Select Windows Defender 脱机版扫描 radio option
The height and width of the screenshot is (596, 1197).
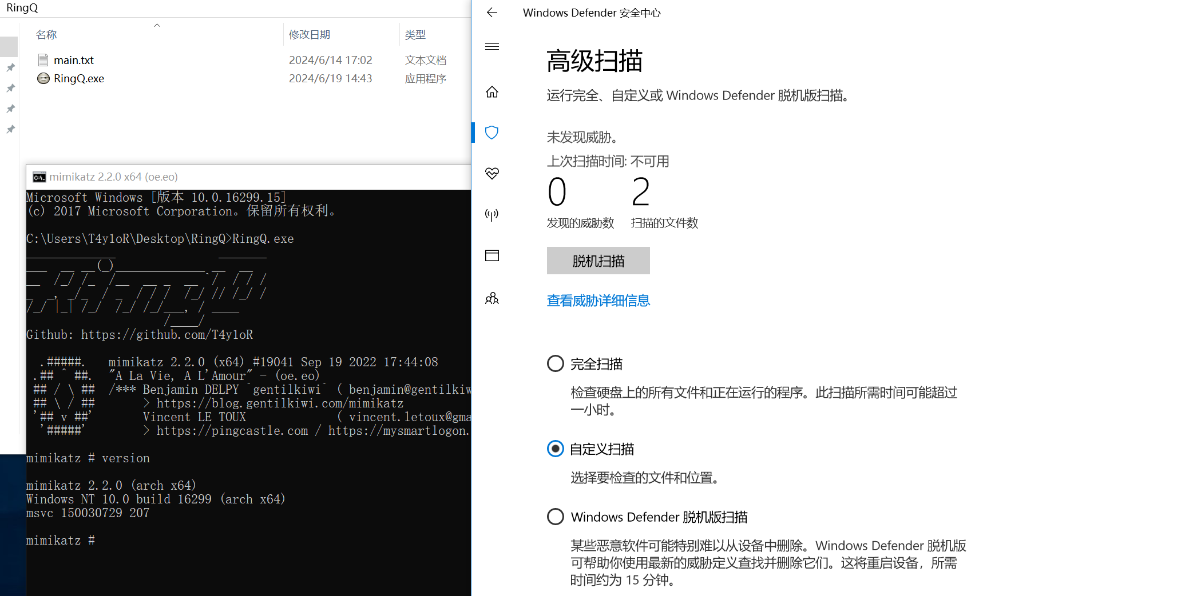click(556, 517)
